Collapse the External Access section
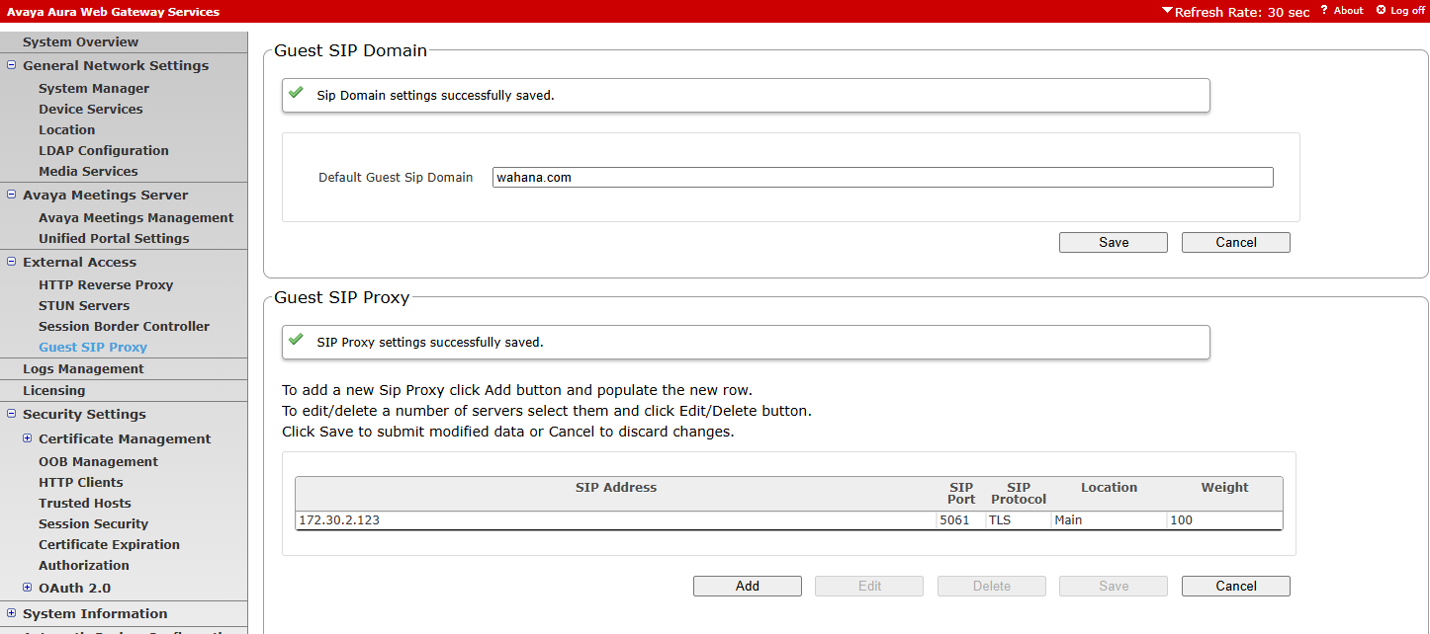1430x634 pixels. (x=12, y=262)
